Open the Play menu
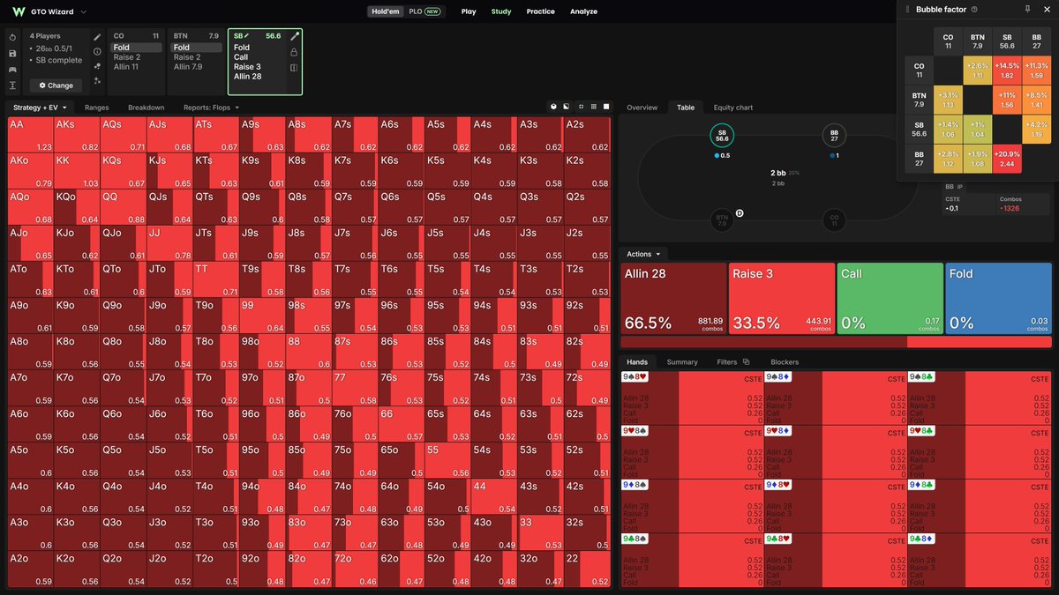Image resolution: width=1059 pixels, height=595 pixels. (x=469, y=11)
